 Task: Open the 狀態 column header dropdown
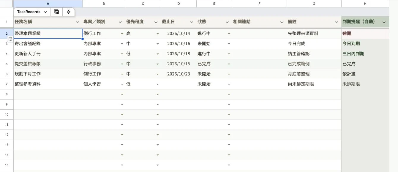click(x=227, y=22)
